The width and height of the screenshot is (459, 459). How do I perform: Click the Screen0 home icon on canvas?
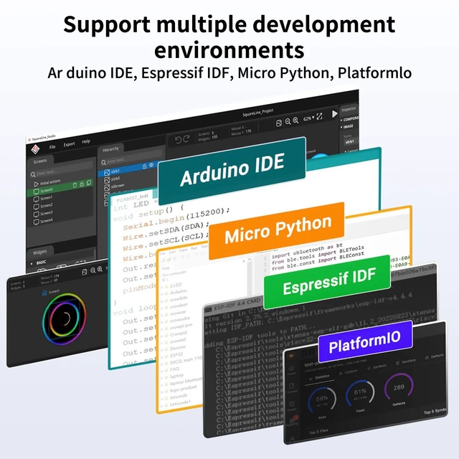(44, 293)
